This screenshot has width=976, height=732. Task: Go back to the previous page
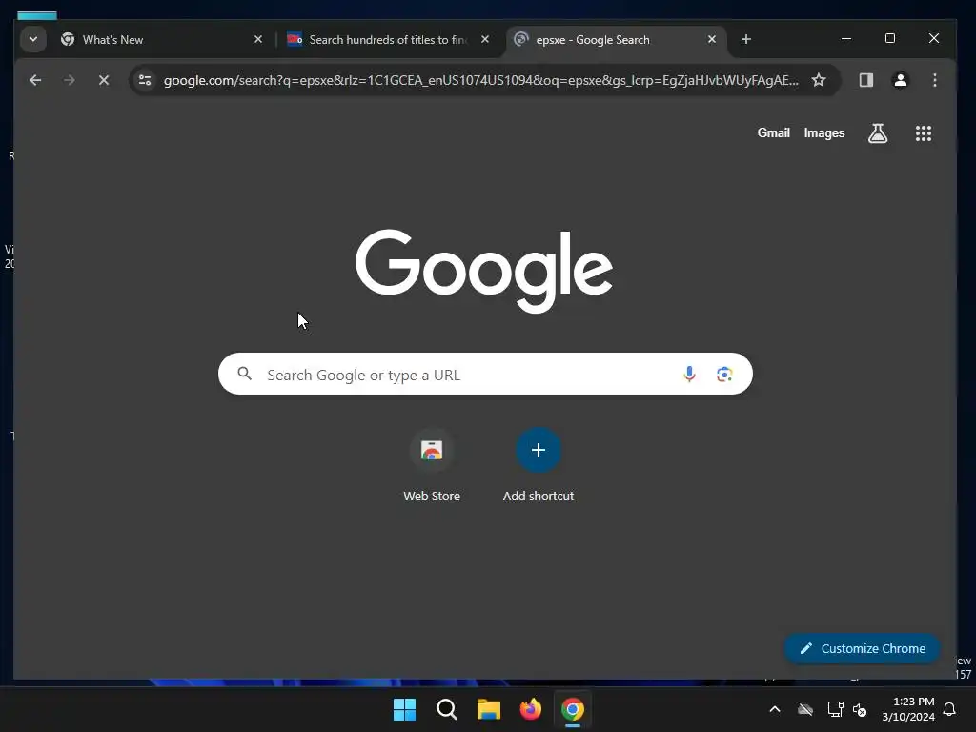coord(35,80)
